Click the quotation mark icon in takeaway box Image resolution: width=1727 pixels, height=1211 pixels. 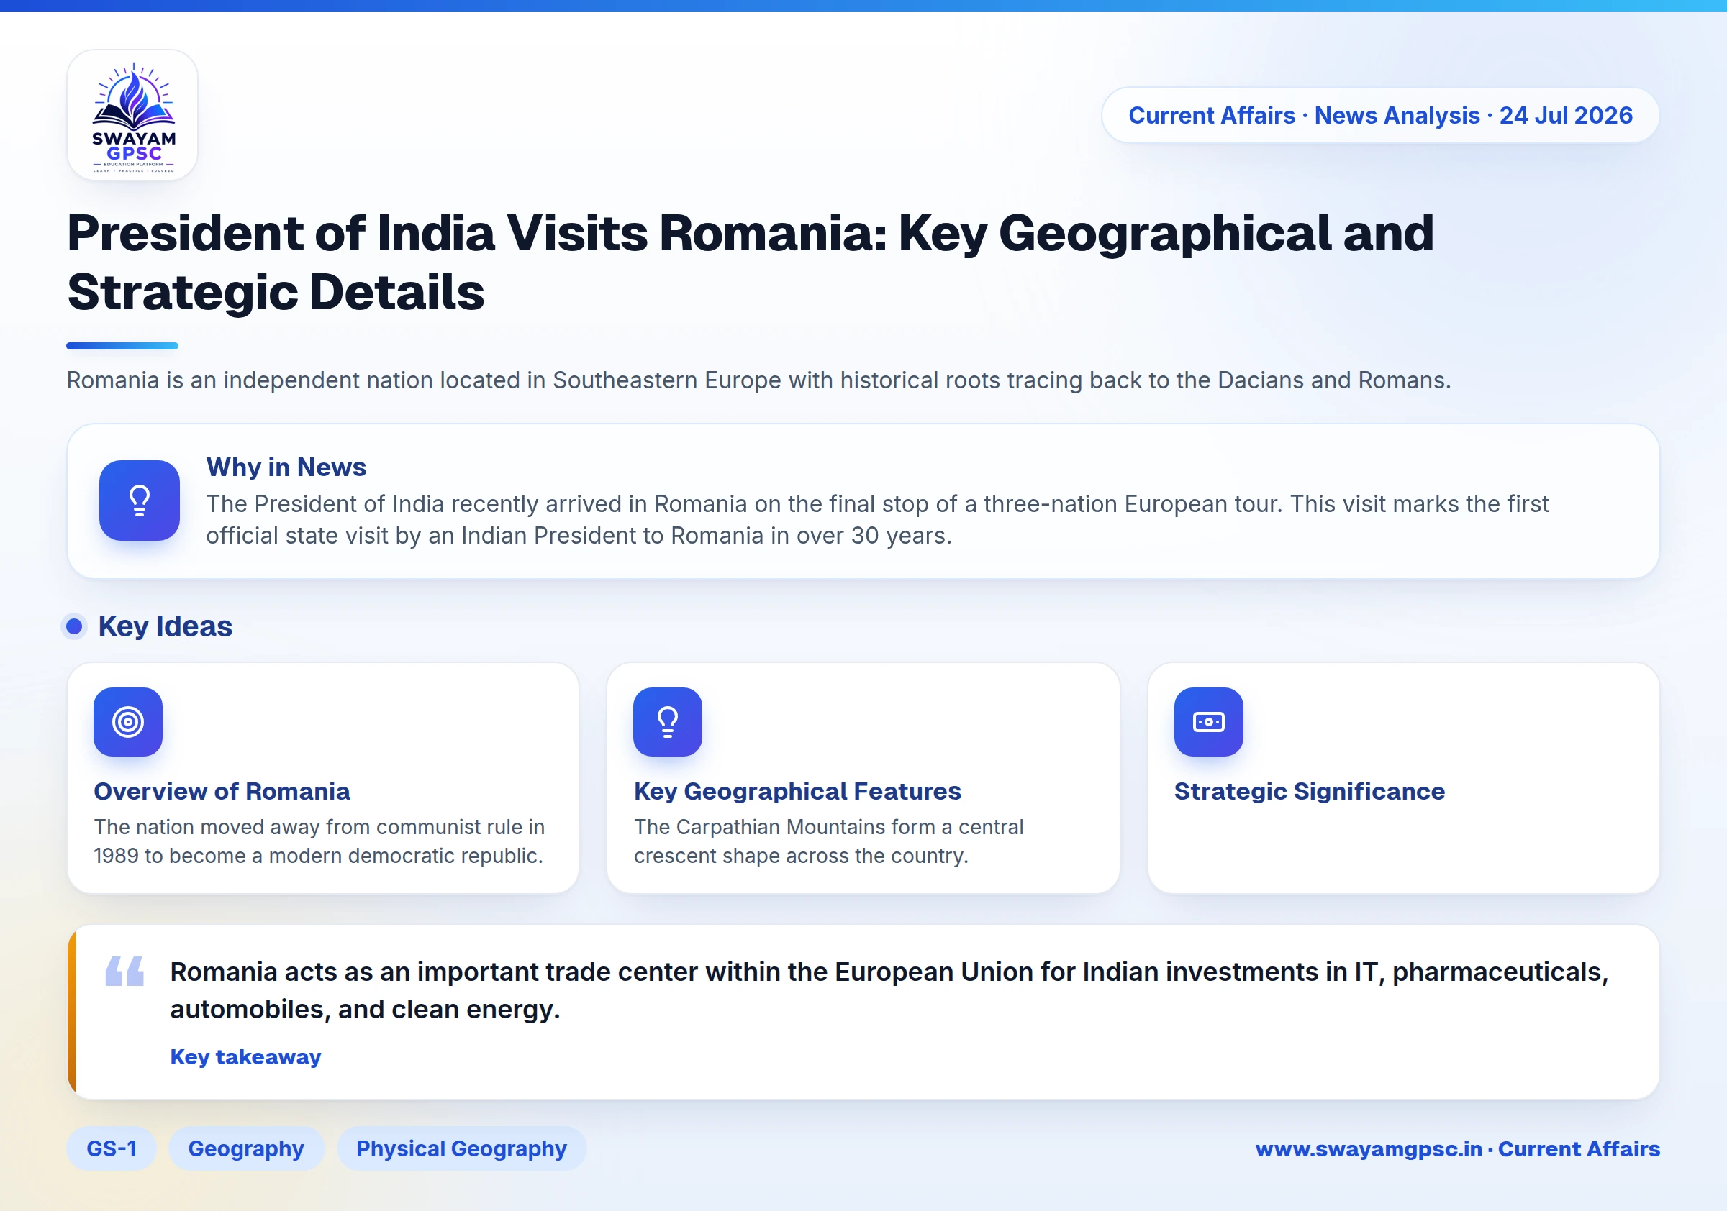(x=125, y=972)
